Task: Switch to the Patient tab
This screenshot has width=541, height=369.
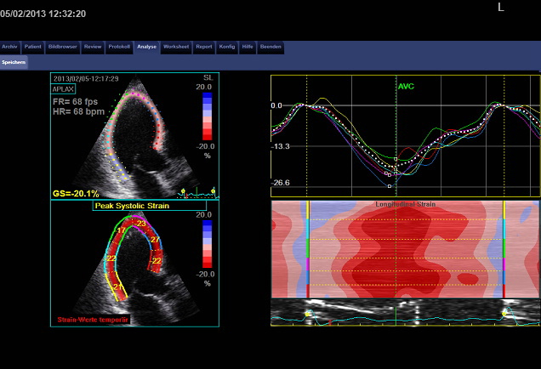Action: click(x=32, y=47)
